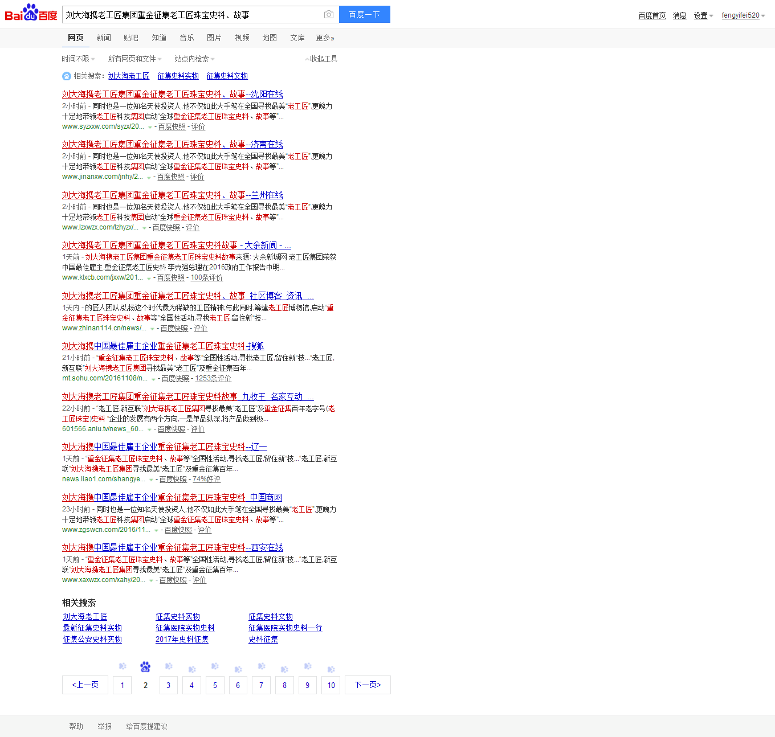Open the 社区博客 资讯 result title
This screenshot has width=775, height=737.
(x=188, y=296)
